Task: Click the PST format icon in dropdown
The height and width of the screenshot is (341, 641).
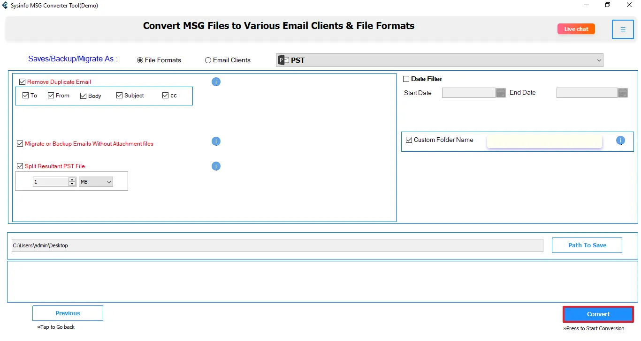Action: [282, 60]
